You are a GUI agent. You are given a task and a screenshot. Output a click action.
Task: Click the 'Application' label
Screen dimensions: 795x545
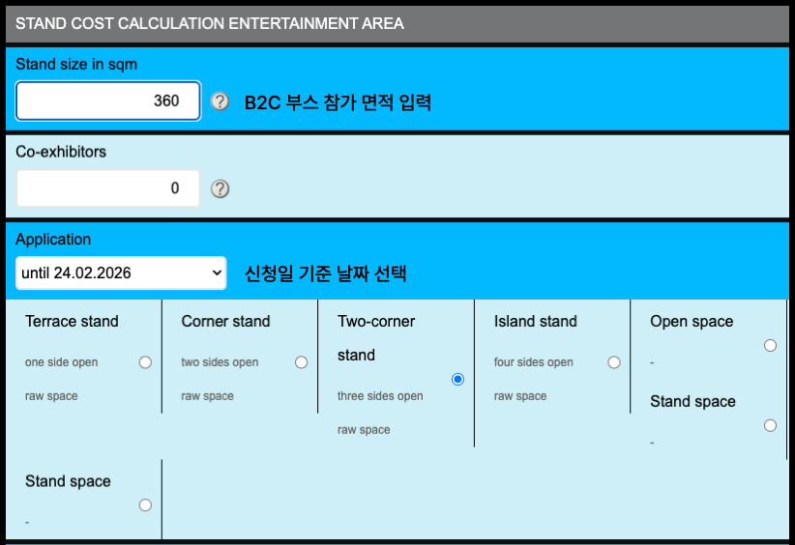point(53,239)
